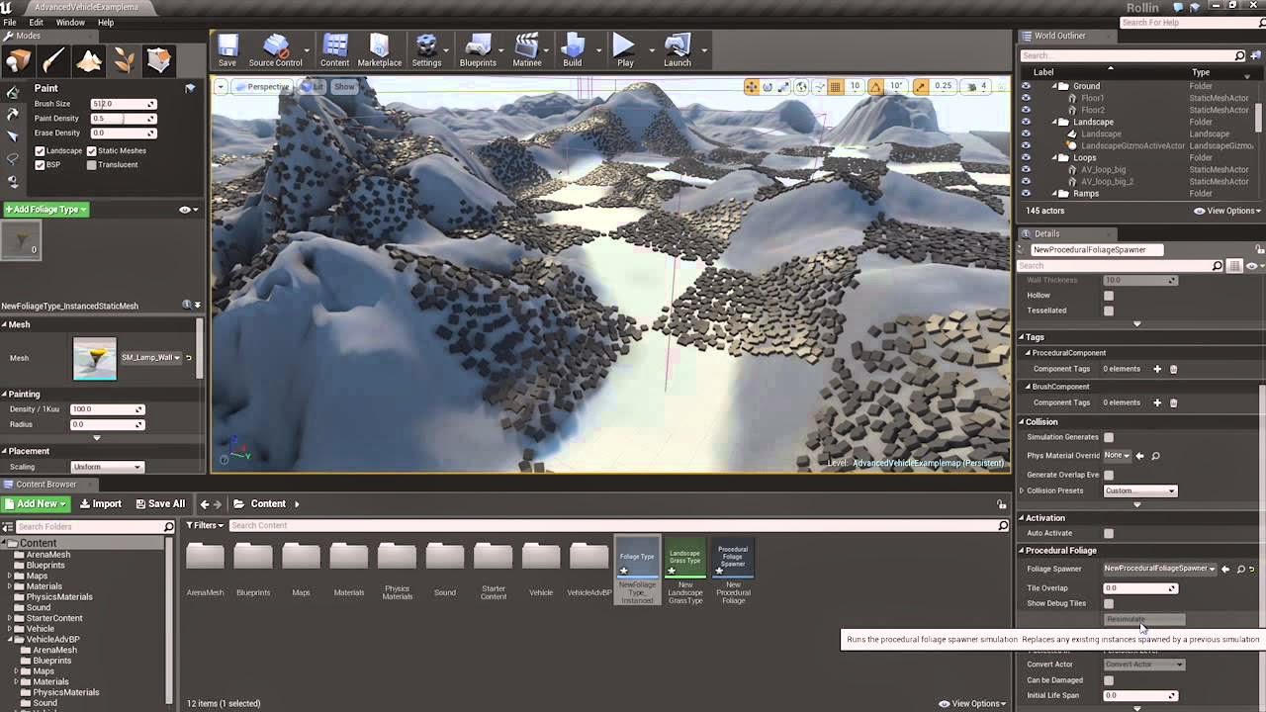The image size is (1266, 712).
Task: Click the Save toolbar icon
Action: 227,49
